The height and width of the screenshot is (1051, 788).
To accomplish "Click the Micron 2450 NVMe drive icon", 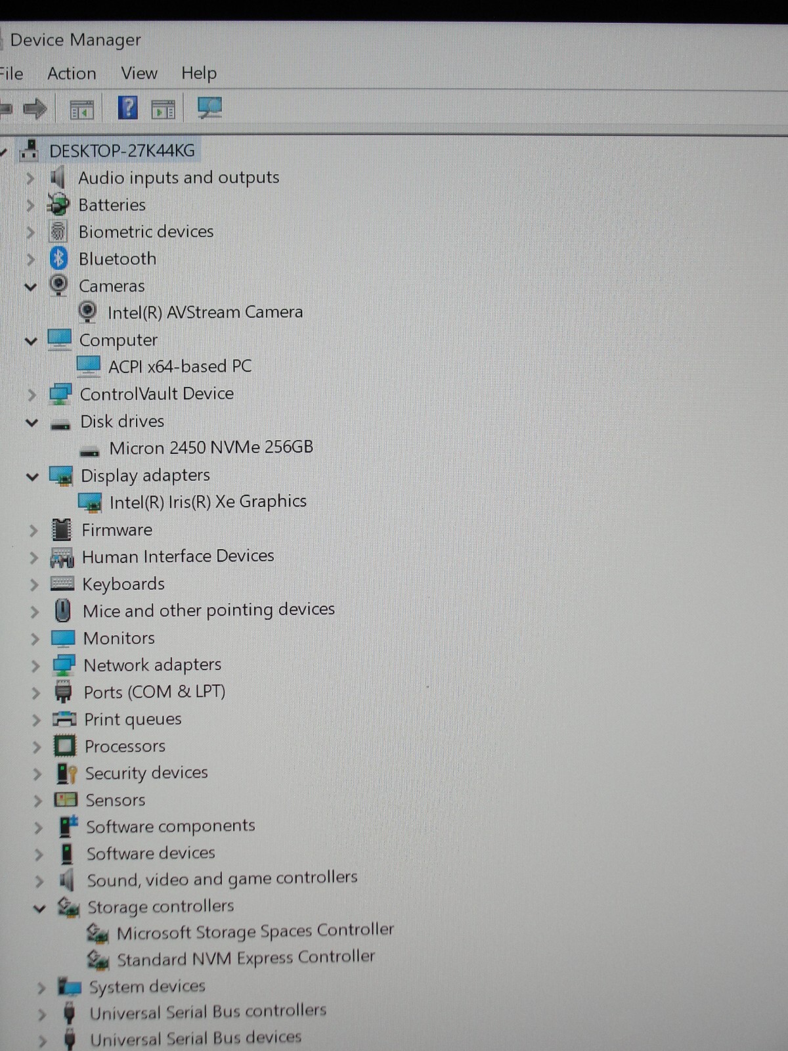I will click(x=89, y=451).
